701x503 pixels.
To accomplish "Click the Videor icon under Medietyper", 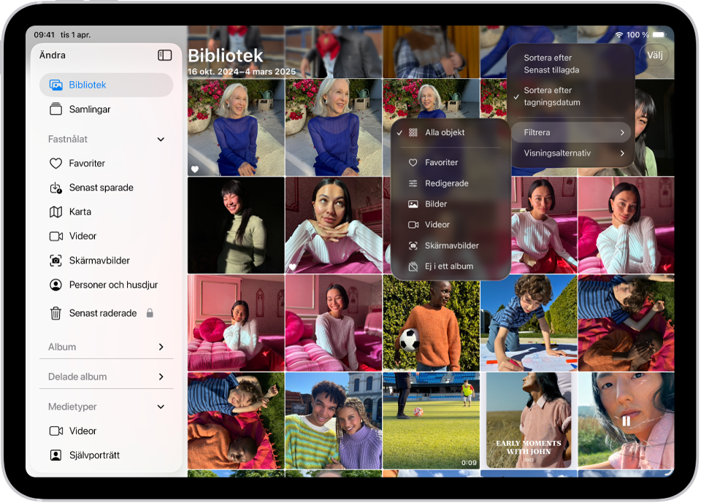I will click(x=56, y=431).
